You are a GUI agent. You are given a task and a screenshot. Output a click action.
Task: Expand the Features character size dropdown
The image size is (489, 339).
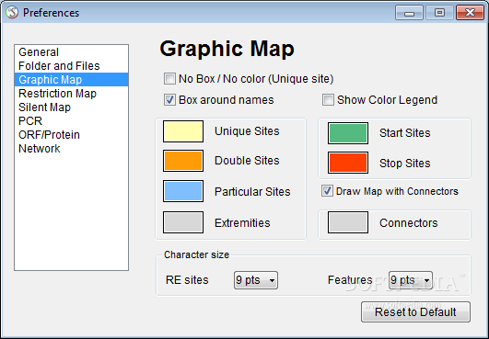[x=411, y=280]
